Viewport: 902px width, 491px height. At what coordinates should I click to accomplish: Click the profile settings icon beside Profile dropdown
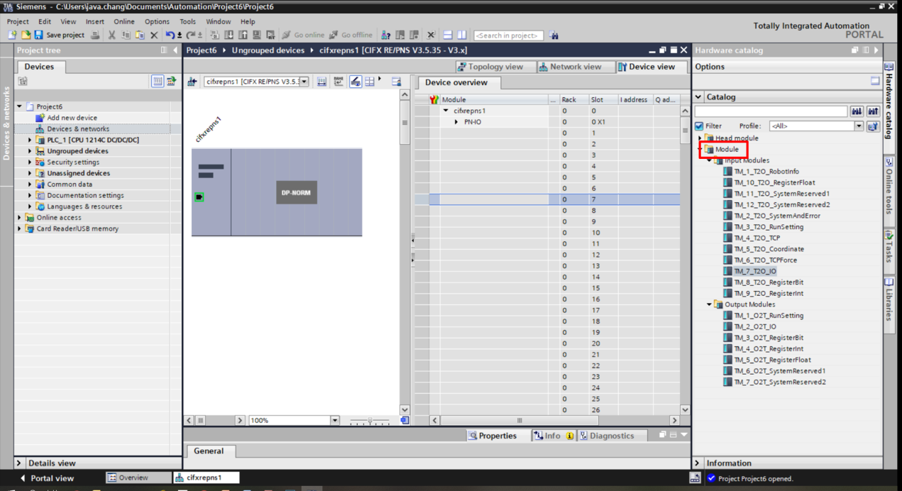(x=873, y=126)
